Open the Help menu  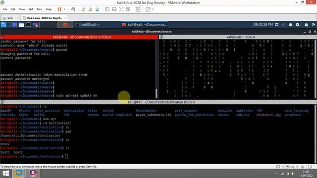tap(49, 9)
